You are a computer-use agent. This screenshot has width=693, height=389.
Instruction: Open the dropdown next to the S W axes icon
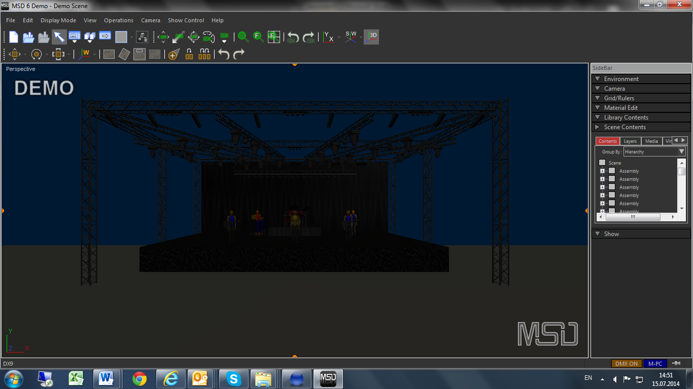pyautogui.click(x=361, y=37)
